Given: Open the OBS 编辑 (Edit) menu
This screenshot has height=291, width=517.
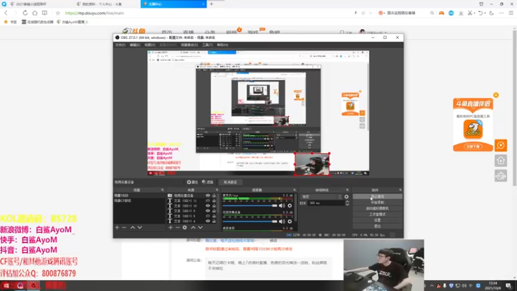Looking at the screenshot, I should 135,45.
